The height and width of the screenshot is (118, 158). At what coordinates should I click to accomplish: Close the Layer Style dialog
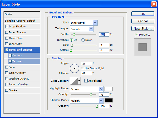click(x=154, y=4)
